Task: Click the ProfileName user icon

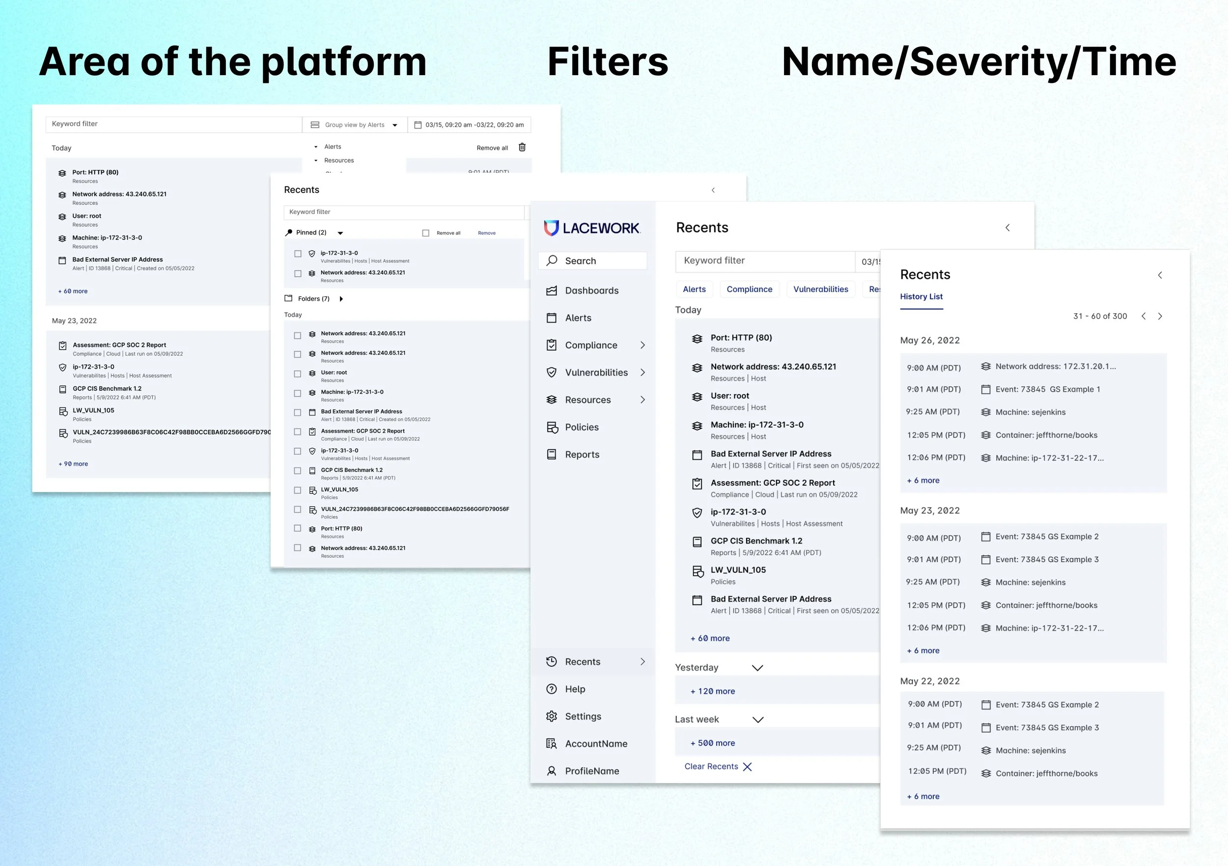Action: (x=552, y=771)
